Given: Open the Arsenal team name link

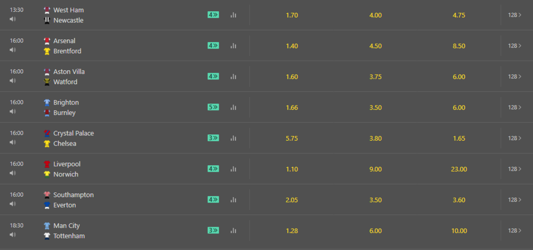Looking at the screenshot, I should coord(64,41).
